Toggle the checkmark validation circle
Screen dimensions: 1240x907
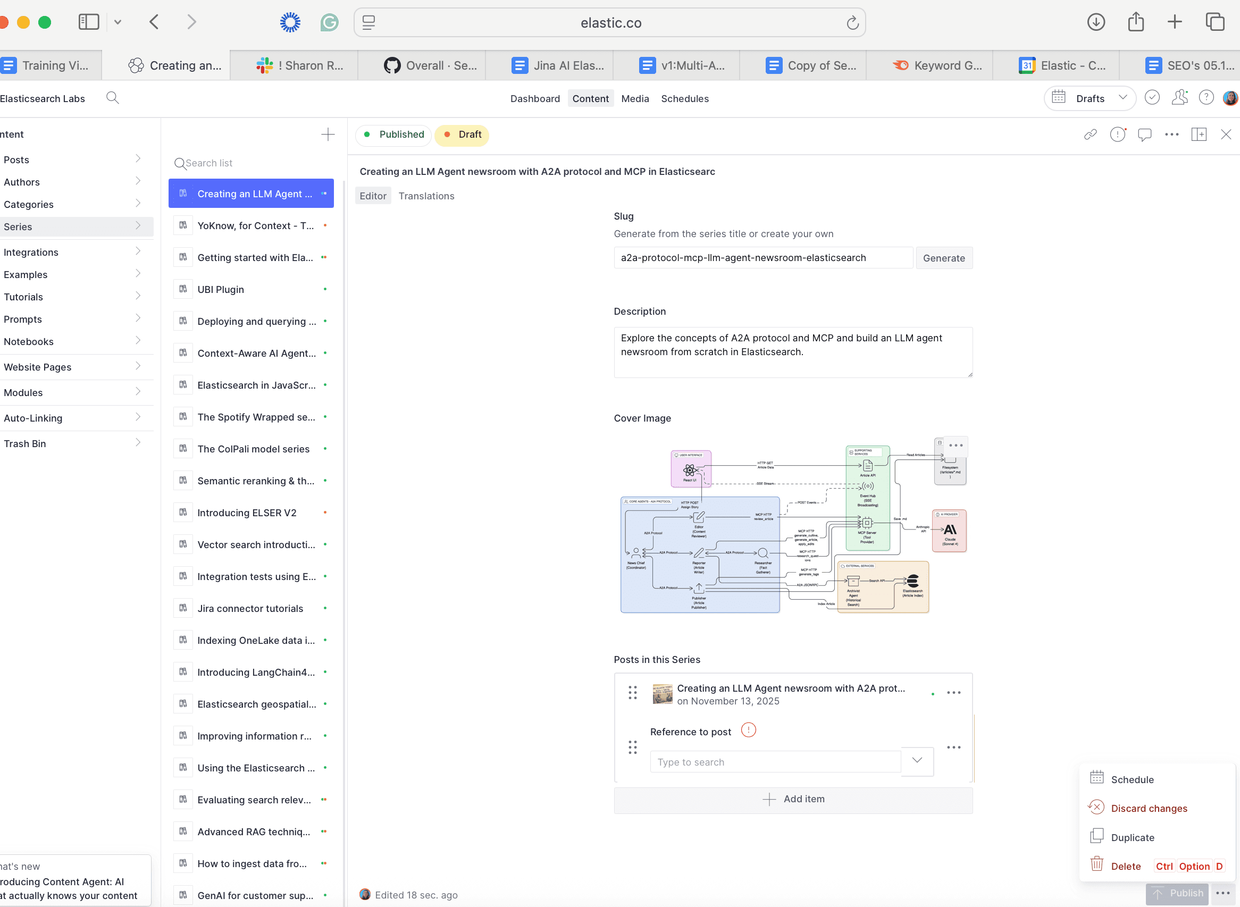[x=1152, y=97]
